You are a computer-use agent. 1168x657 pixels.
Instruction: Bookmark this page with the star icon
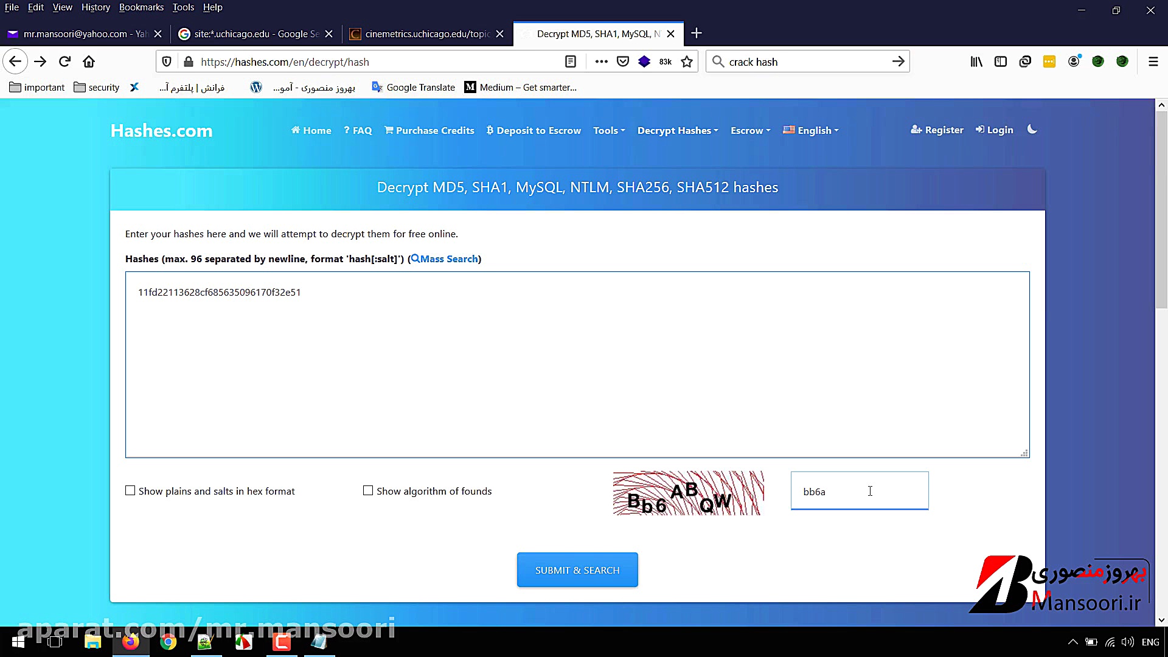[x=687, y=61]
